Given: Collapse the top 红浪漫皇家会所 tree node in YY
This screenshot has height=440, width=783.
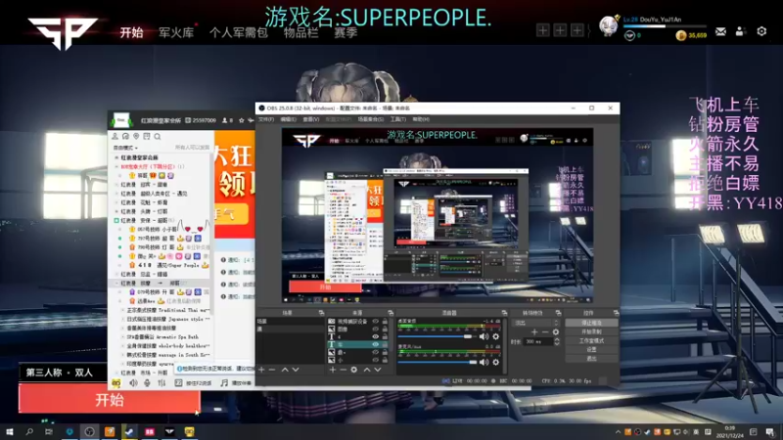Looking at the screenshot, I should (116, 157).
